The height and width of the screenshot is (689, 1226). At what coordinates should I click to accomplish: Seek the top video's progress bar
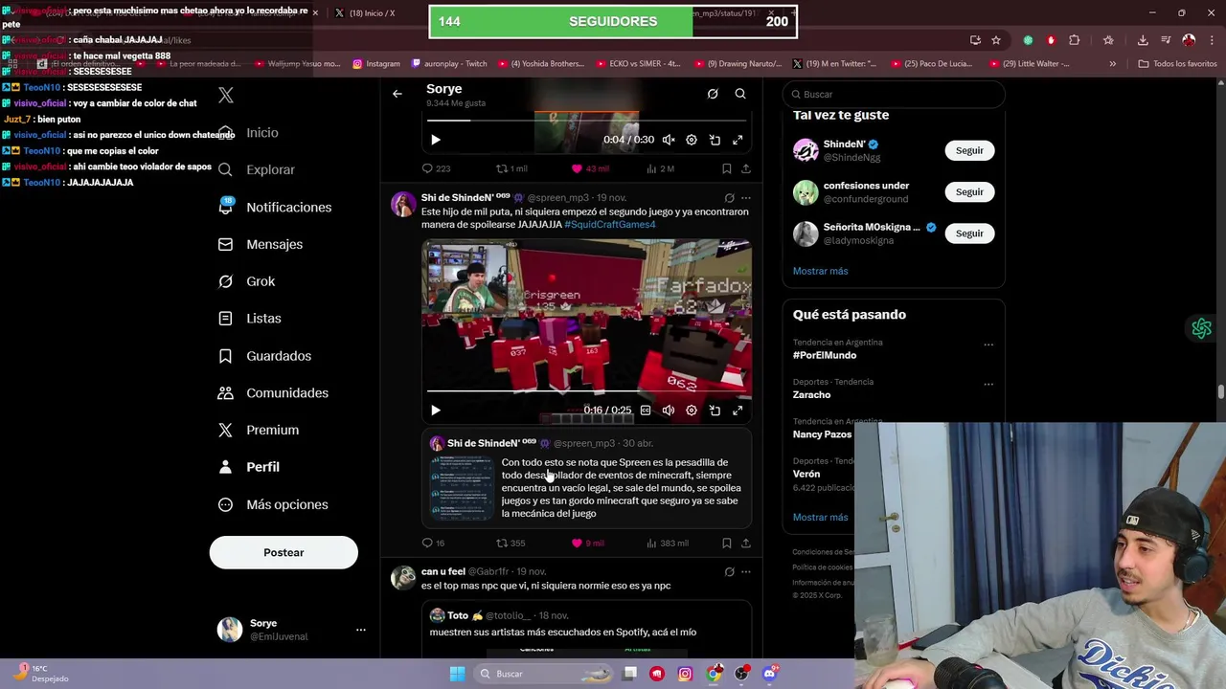[586, 121]
